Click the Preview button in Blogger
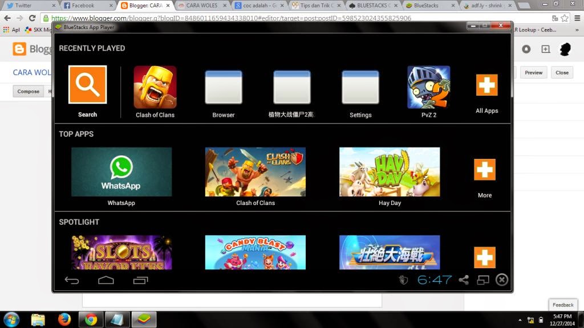The image size is (584, 328). point(534,72)
